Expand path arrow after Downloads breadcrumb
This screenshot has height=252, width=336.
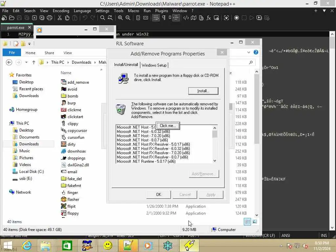(x=95, y=62)
